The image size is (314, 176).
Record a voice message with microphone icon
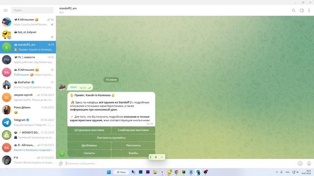coord(309,163)
